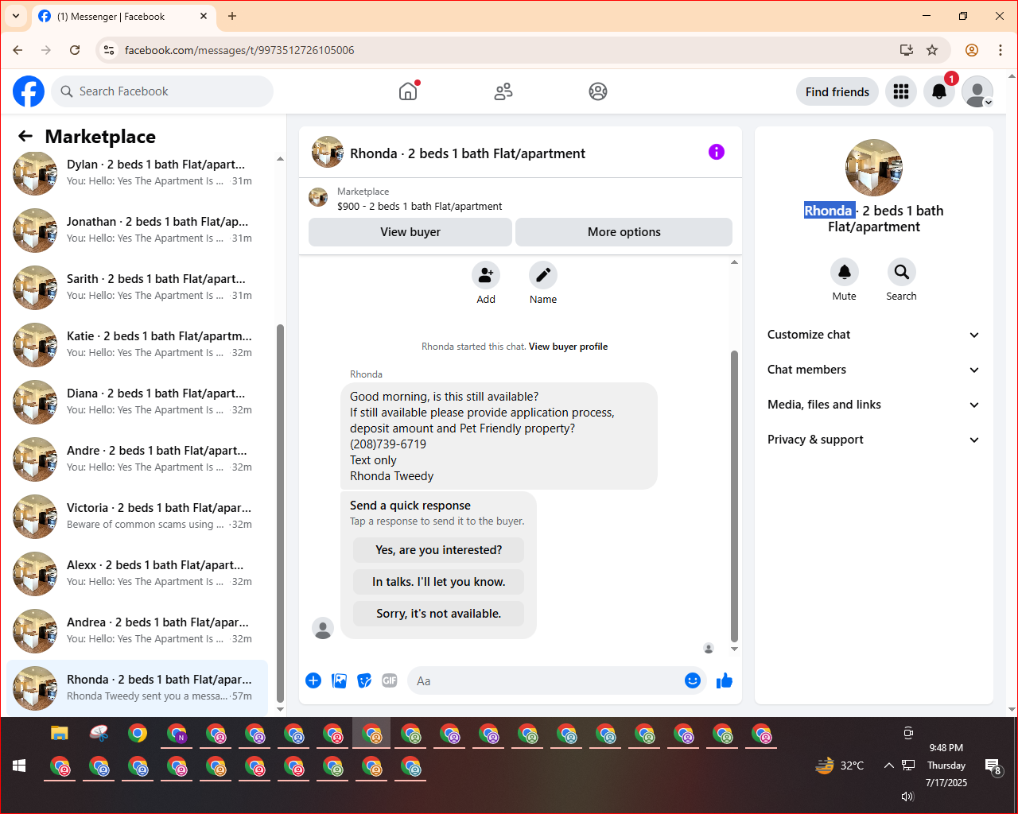Screen dimensions: 1018x814
Task: Open the account profile avatar menu
Action: 977,91
